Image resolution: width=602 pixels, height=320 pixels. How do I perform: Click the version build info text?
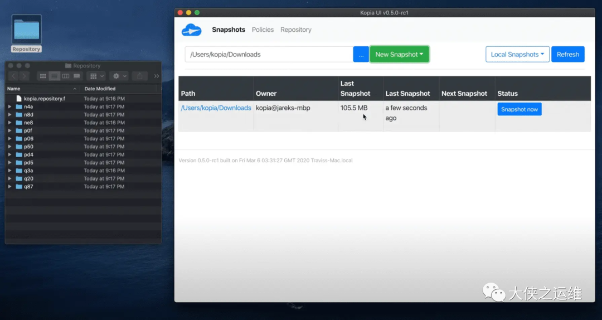click(265, 161)
